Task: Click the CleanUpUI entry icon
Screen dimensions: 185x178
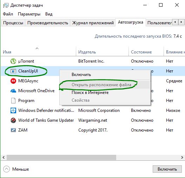Action: pos(13,71)
